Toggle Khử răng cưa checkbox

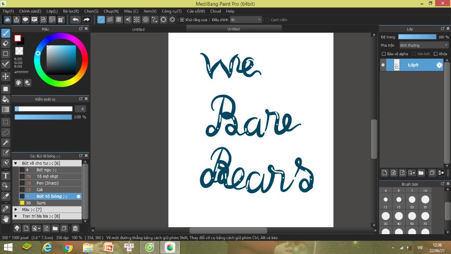coord(182,20)
